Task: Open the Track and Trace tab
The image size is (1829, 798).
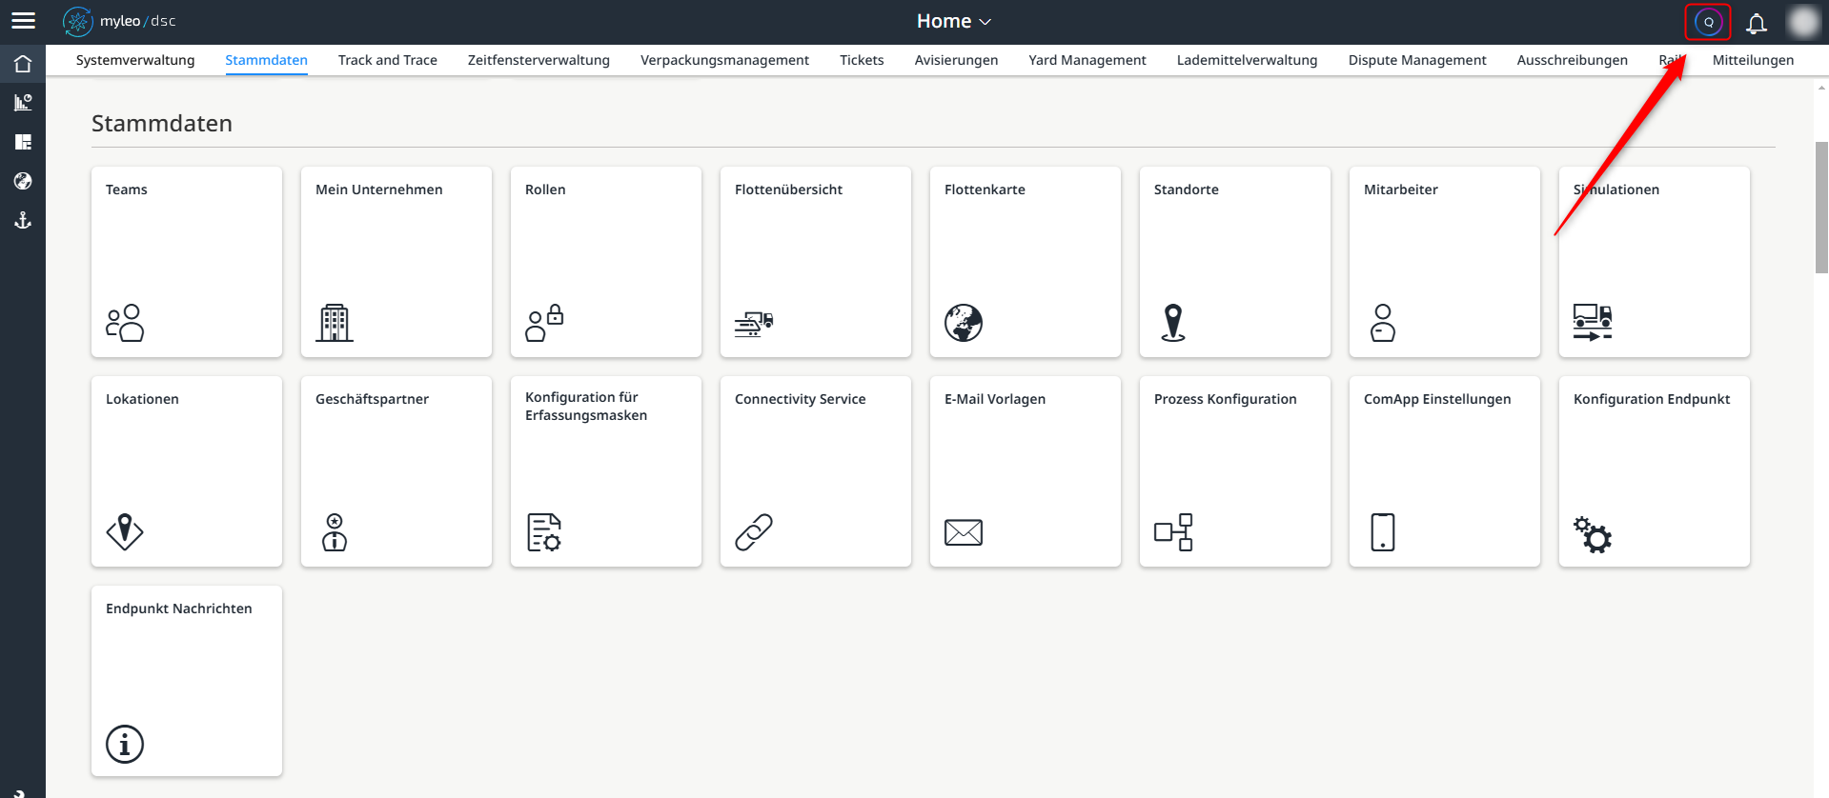Action: (388, 60)
